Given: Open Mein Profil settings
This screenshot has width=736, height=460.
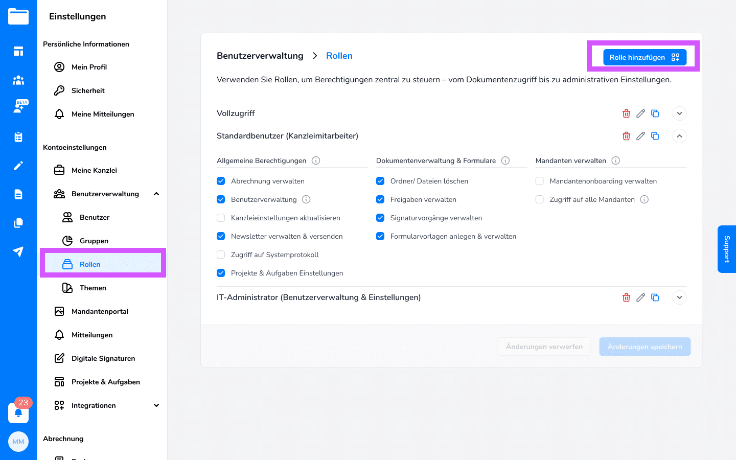Looking at the screenshot, I should (89, 67).
